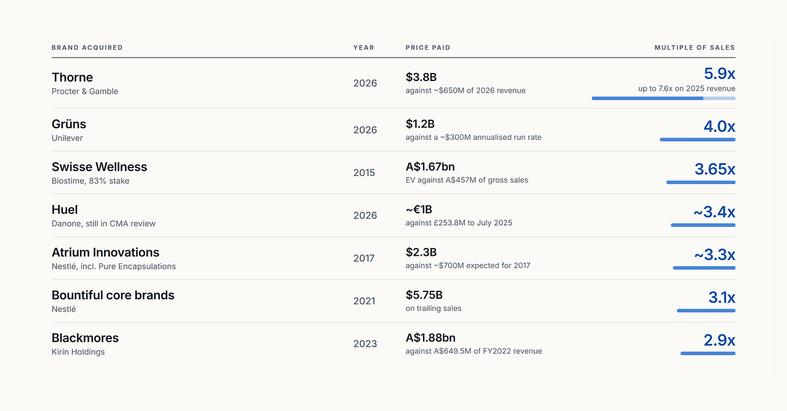Screen dimensions: 787x411
Task: Click the 2021 year cell
Action: click(364, 301)
